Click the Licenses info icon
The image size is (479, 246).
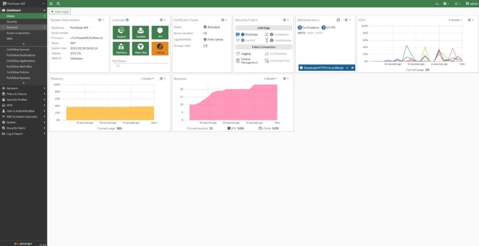click(x=127, y=20)
